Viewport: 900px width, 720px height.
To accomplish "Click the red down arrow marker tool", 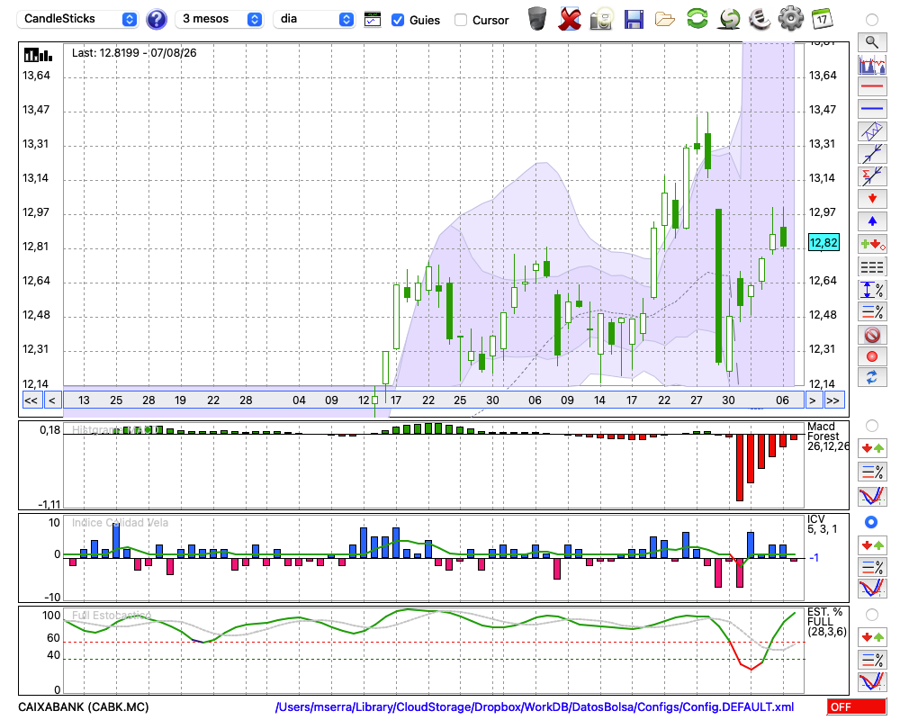I will [872, 199].
